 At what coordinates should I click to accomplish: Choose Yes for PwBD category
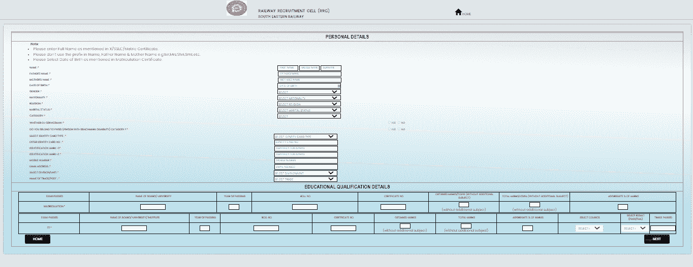[x=389, y=129]
